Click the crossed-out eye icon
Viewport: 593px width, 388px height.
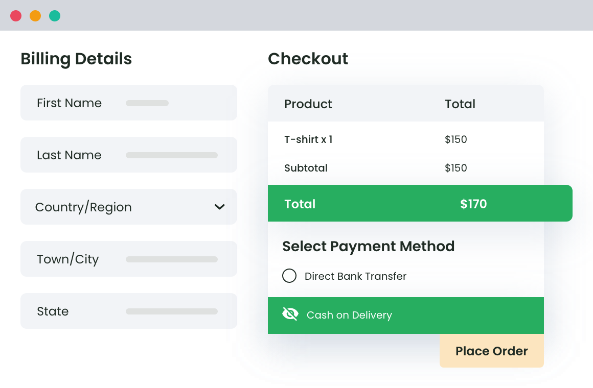[290, 314]
